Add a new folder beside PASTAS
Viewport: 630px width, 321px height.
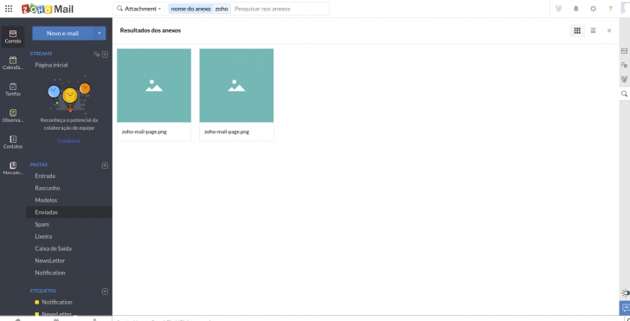(105, 165)
